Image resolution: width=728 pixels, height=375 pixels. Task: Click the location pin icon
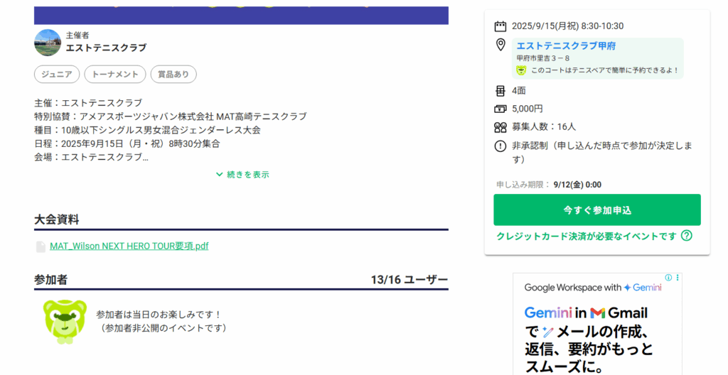[x=500, y=45]
